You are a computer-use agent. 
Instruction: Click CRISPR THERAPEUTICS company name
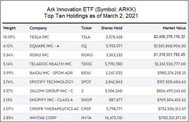(x=54, y=109)
